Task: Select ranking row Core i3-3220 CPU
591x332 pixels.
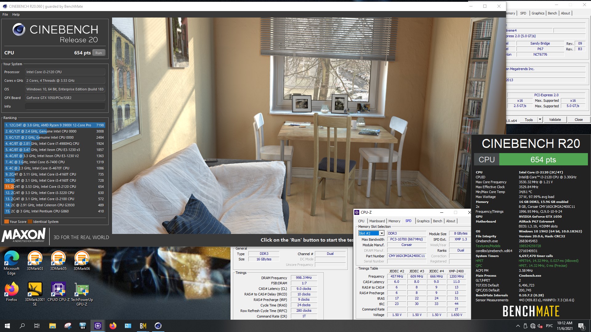Action: coord(54,193)
